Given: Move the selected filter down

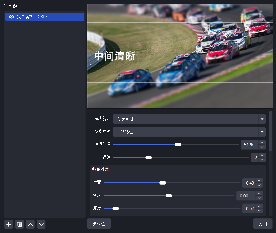Looking at the screenshot, I should 41,224.
